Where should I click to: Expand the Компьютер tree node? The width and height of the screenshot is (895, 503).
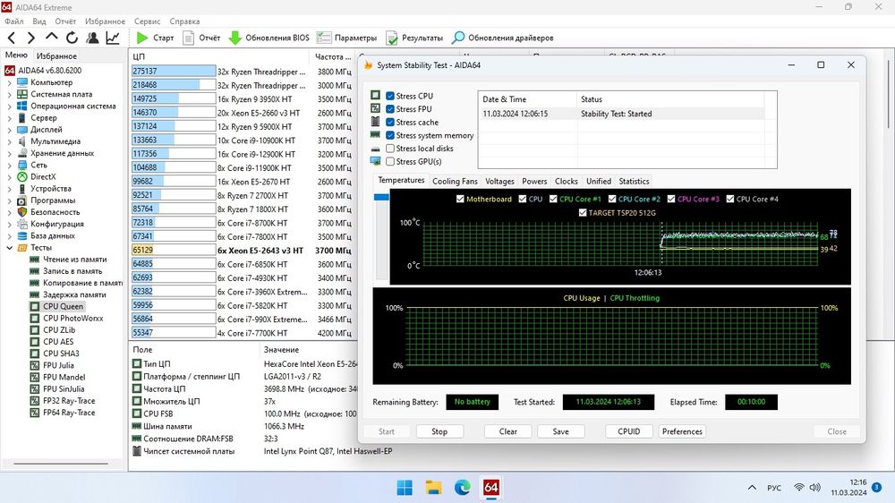9,82
